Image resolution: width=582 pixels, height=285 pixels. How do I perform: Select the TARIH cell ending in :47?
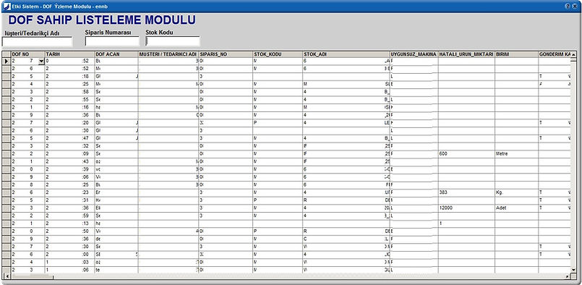69,138
